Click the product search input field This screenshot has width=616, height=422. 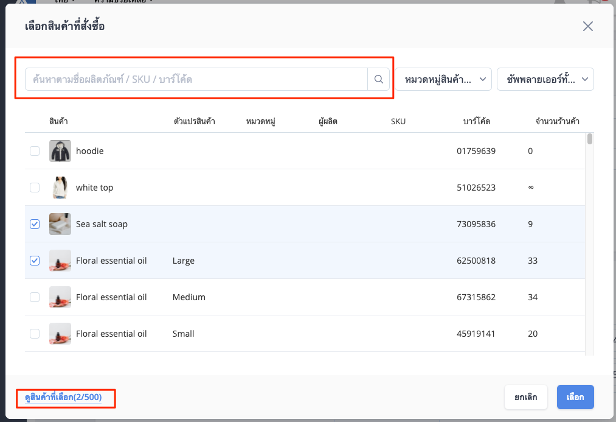tap(196, 79)
